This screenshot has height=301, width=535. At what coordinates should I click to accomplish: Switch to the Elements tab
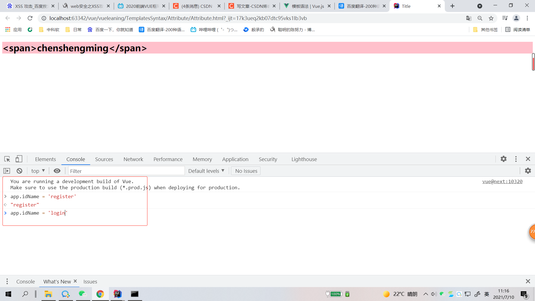[45, 159]
